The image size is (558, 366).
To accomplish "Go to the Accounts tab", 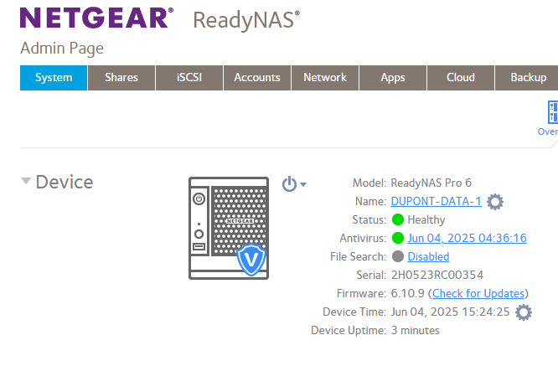I will coord(257,78).
